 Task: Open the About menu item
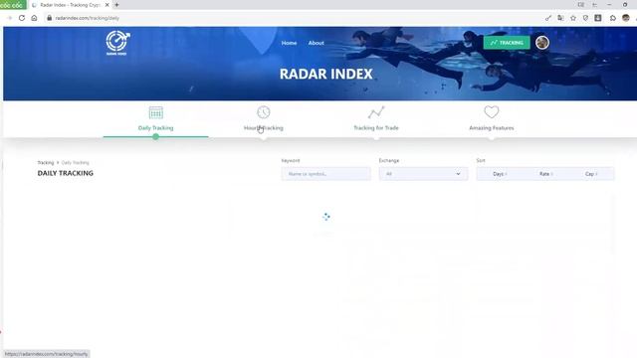pos(316,43)
